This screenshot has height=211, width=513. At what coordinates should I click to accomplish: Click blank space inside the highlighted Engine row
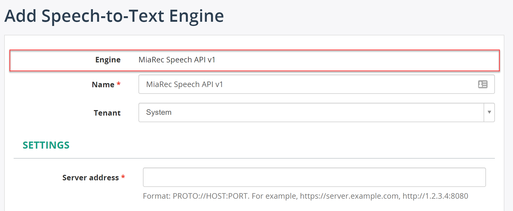354,60
